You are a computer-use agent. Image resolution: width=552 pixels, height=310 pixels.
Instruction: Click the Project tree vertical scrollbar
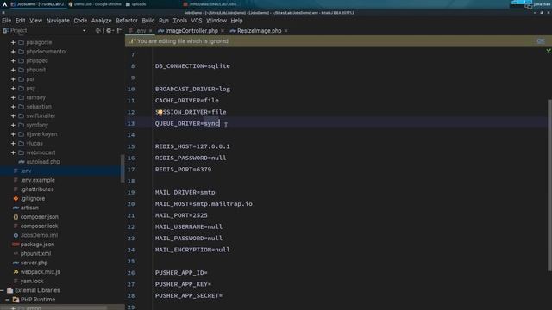[122, 169]
